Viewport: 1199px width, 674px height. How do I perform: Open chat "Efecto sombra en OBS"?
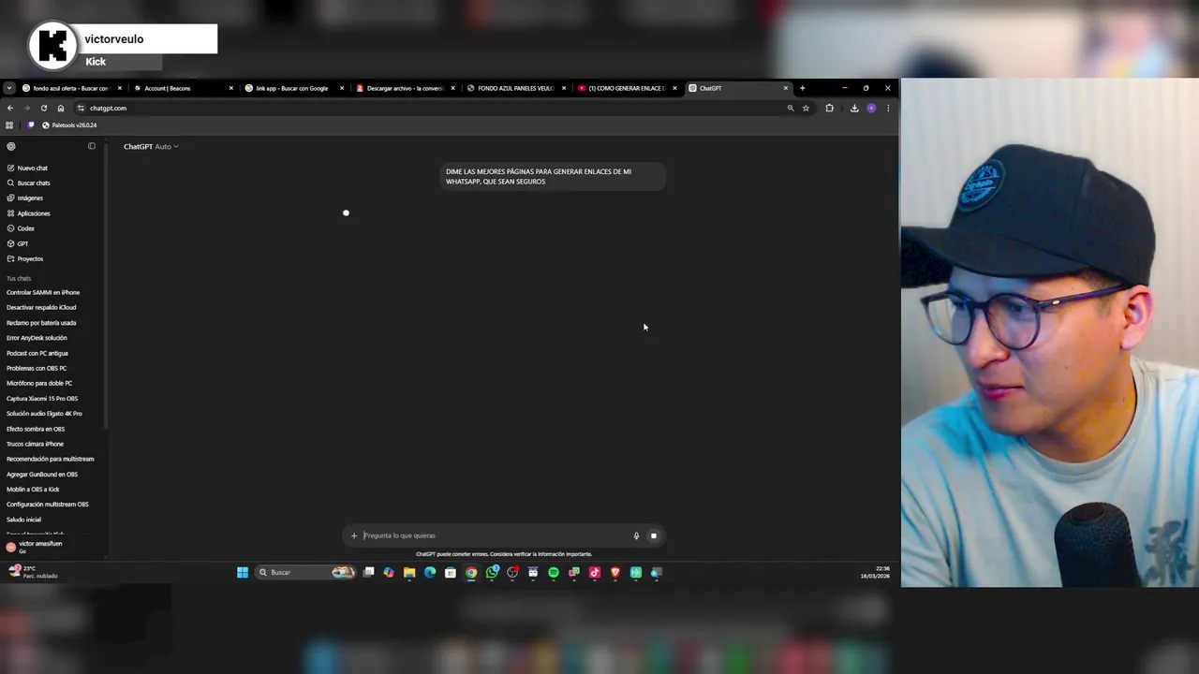click(36, 429)
